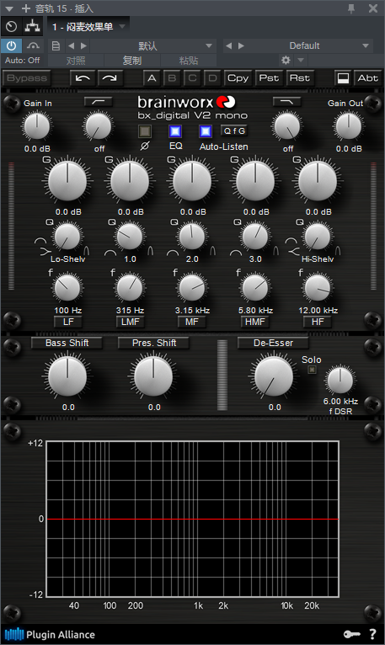Step back before the Default dropdown
The height and width of the screenshot is (645, 385).
pos(228,45)
